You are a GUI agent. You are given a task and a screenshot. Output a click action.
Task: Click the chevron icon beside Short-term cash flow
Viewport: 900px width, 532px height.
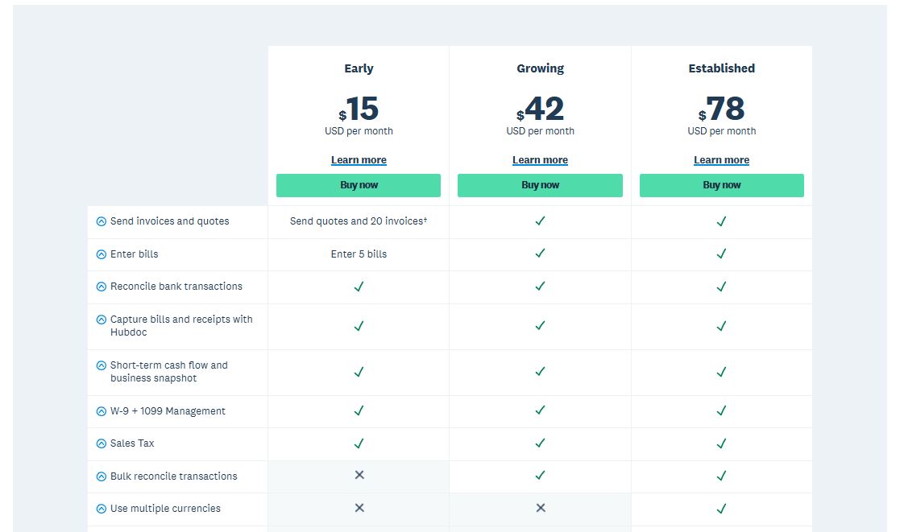point(101,365)
